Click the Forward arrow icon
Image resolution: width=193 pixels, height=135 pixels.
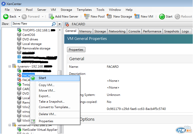tap(24, 17)
